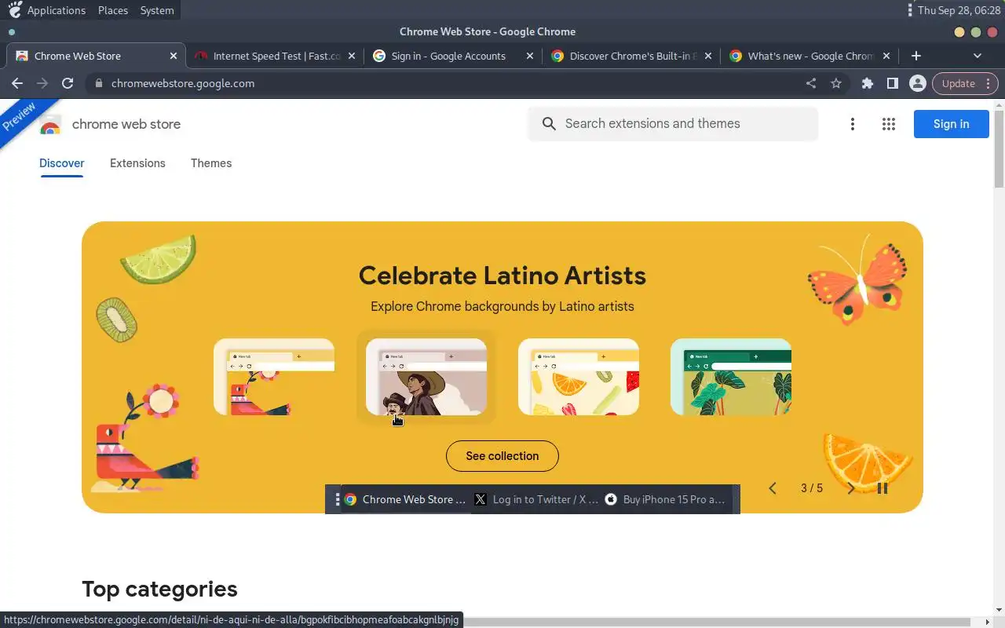Click the Celebrate Latino Artists heading
This screenshot has height=628, width=1005.
tap(502, 276)
